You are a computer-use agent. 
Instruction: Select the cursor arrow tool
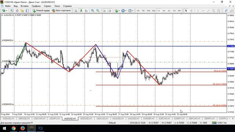click(x=186, y=11)
